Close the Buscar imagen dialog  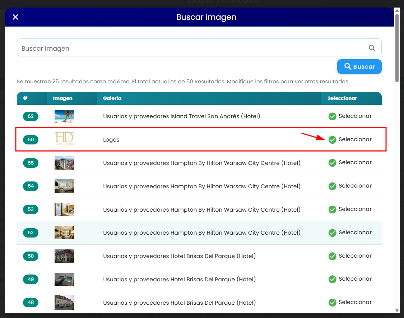click(x=15, y=17)
